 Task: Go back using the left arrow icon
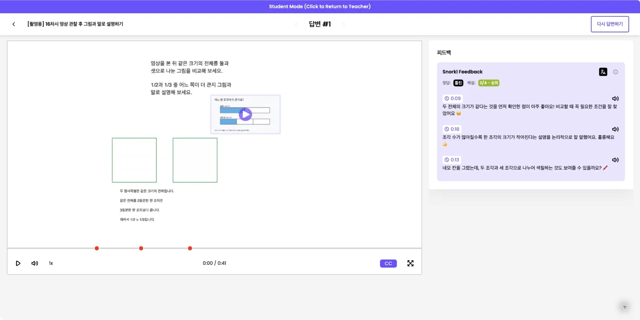click(14, 24)
